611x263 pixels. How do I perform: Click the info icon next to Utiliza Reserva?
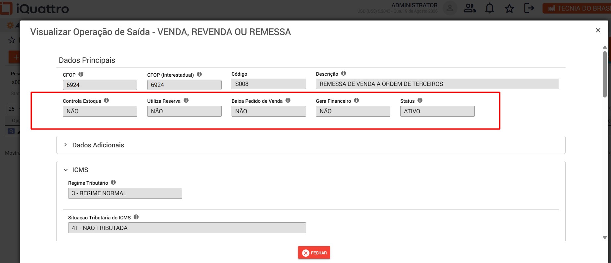pyautogui.click(x=186, y=100)
